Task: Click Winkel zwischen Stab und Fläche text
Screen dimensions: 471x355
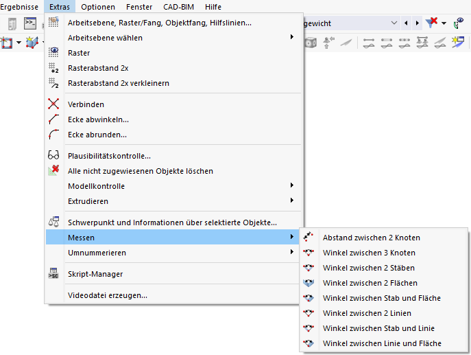Action: (381, 298)
